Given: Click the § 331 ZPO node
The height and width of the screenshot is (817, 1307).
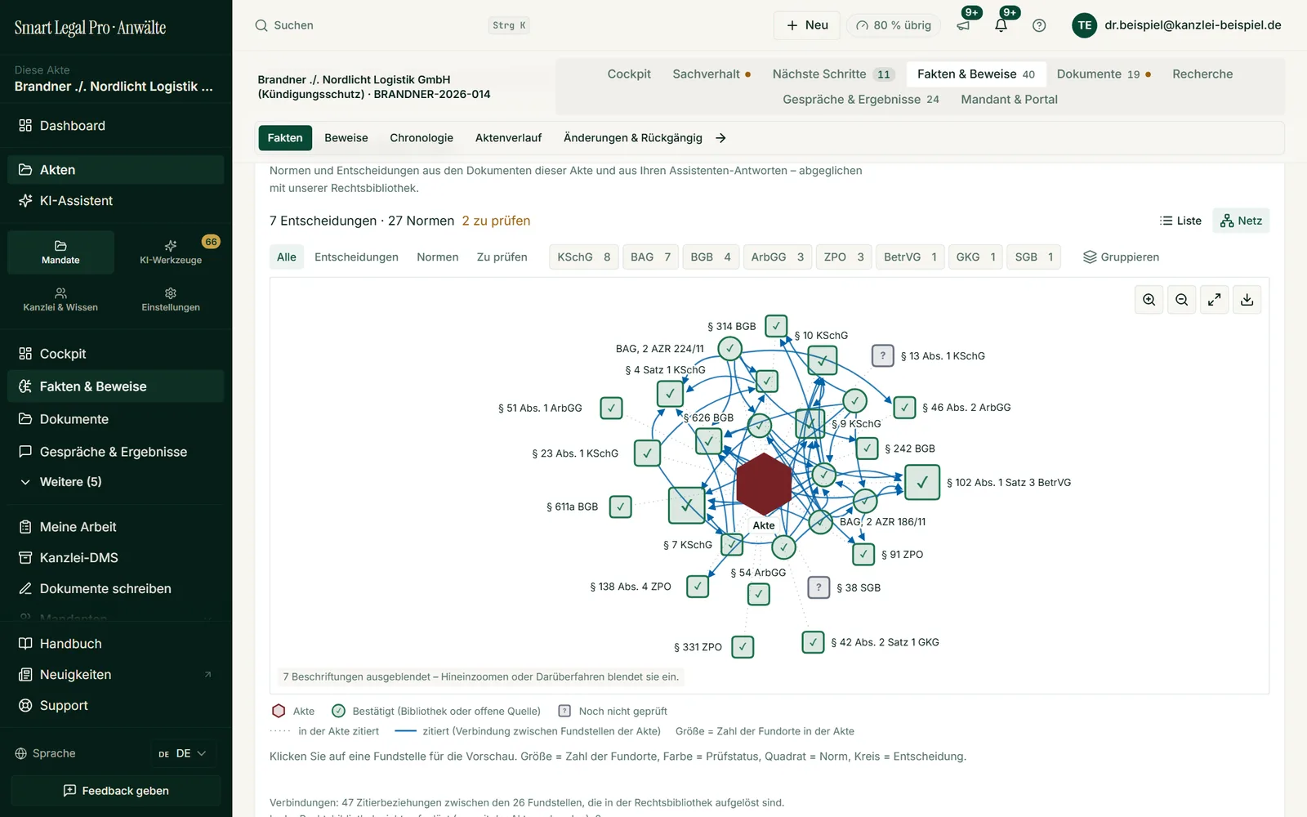Looking at the screenshot, I should (743, 647).
